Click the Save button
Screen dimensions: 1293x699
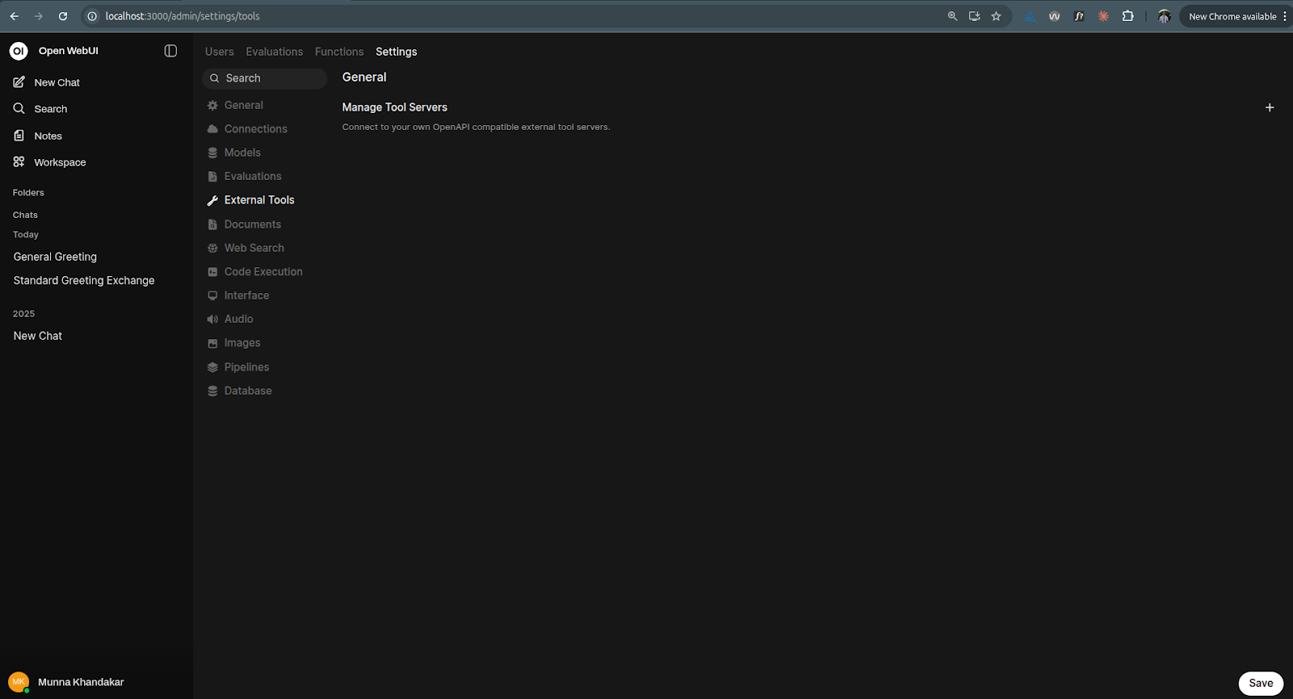pyautogui.click(x=1261, y=683)
